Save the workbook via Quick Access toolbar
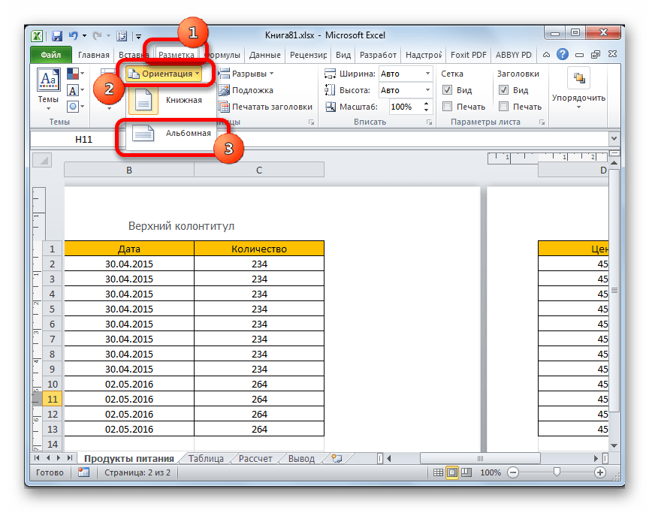Screen dimensions: 649x513 (x=56, y=35)
